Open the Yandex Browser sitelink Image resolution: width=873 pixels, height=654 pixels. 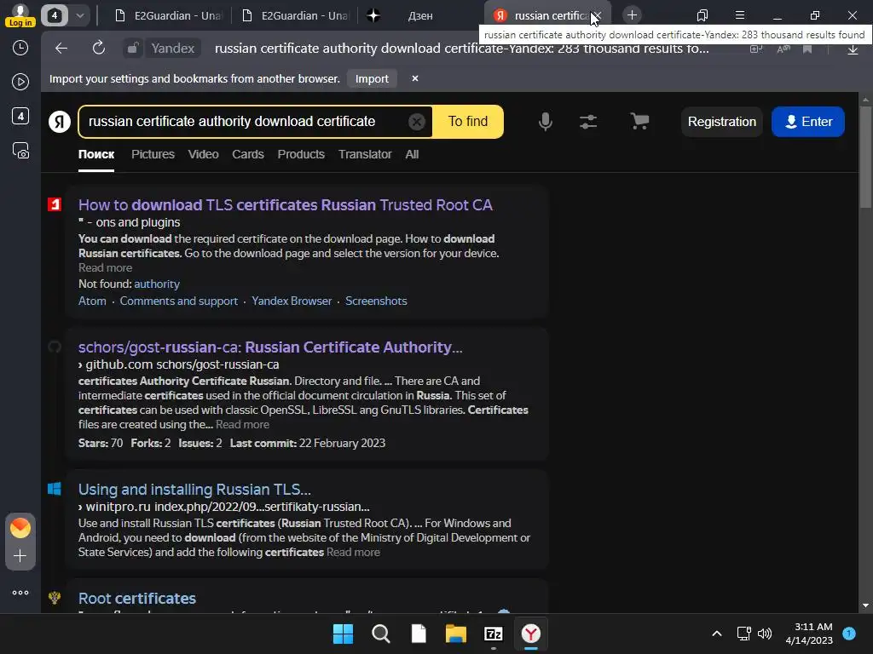292,301
